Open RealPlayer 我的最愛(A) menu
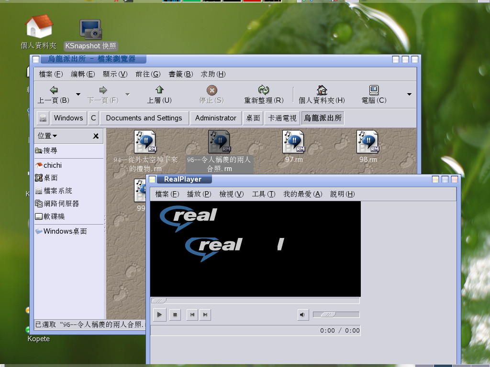 point(303,194)
